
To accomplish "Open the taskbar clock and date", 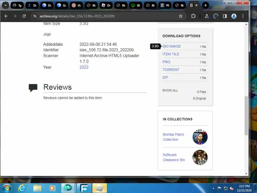I will (244, 188).
